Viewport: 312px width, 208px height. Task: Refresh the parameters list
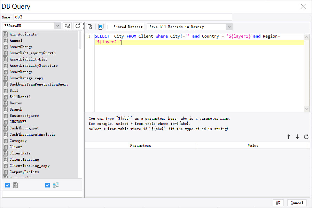(x=305, y=137)
